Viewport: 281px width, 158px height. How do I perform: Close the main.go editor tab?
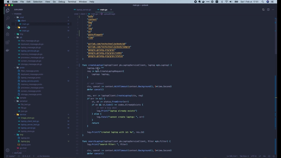(x=111, y=10)
